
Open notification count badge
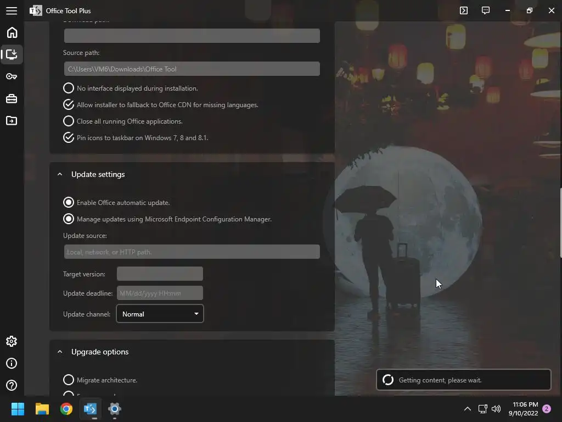tap(547, 409)
